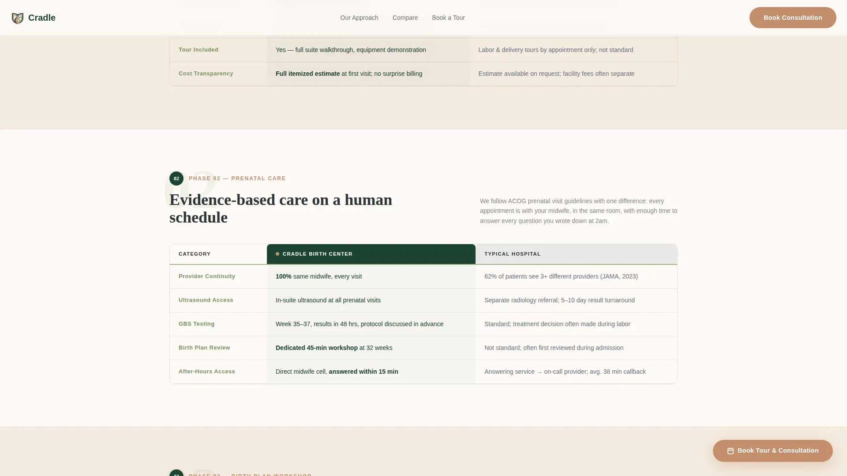Open the Our Approach nav item
This screenshot has width=847, height=476.
359,18
